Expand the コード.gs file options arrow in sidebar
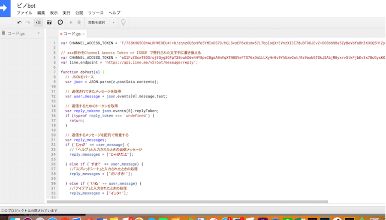The image size is (386, 220). 39,33
